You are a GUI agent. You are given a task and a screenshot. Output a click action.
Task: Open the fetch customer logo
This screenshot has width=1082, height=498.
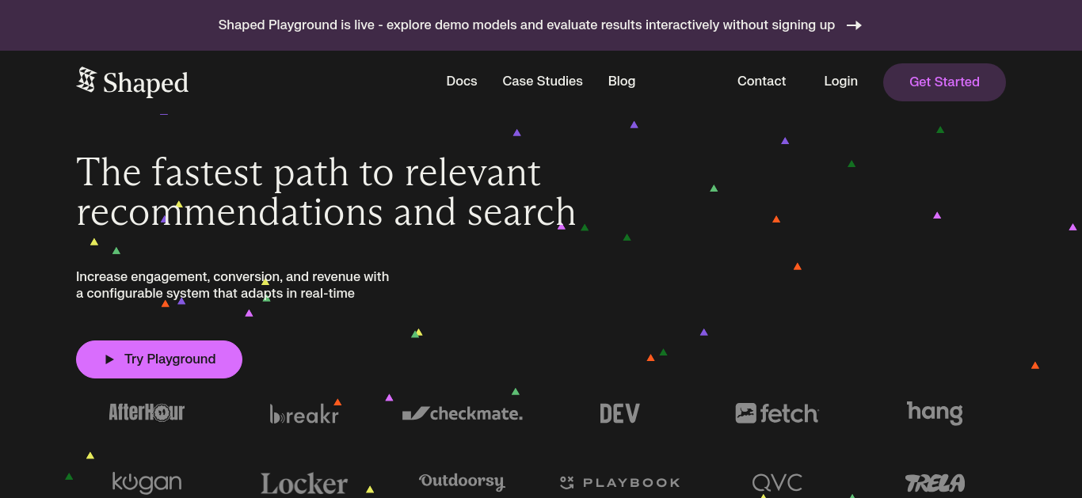pos(777,413)
